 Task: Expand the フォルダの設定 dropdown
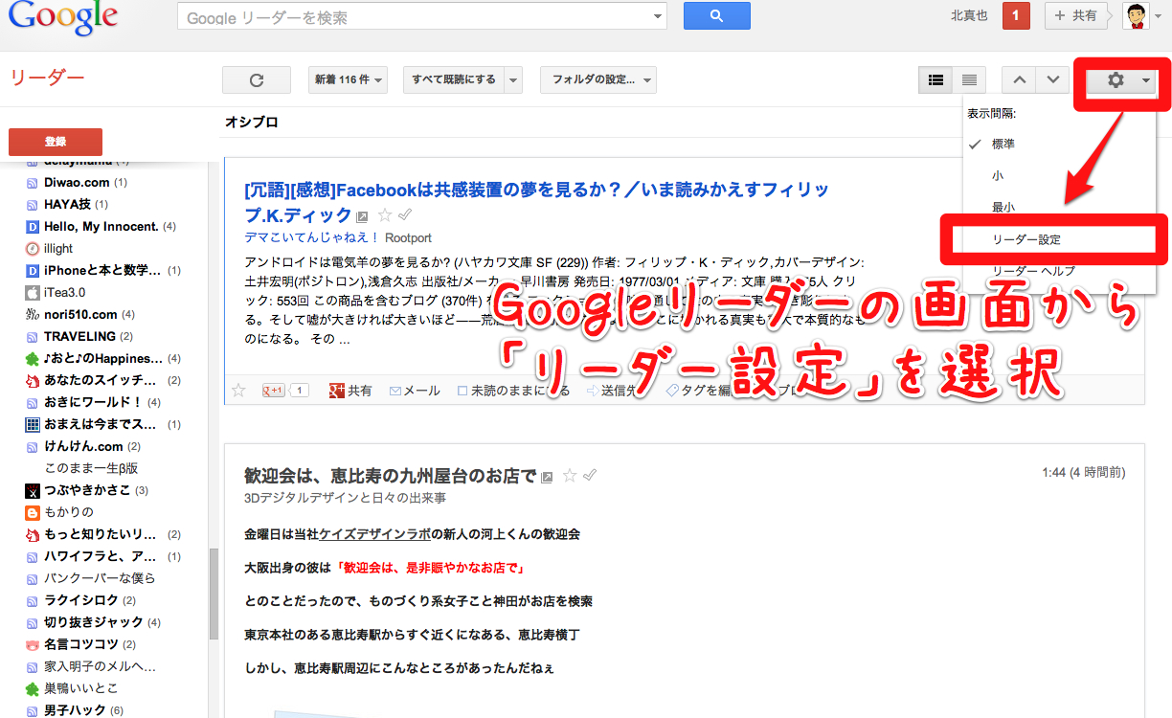point(597,80)
